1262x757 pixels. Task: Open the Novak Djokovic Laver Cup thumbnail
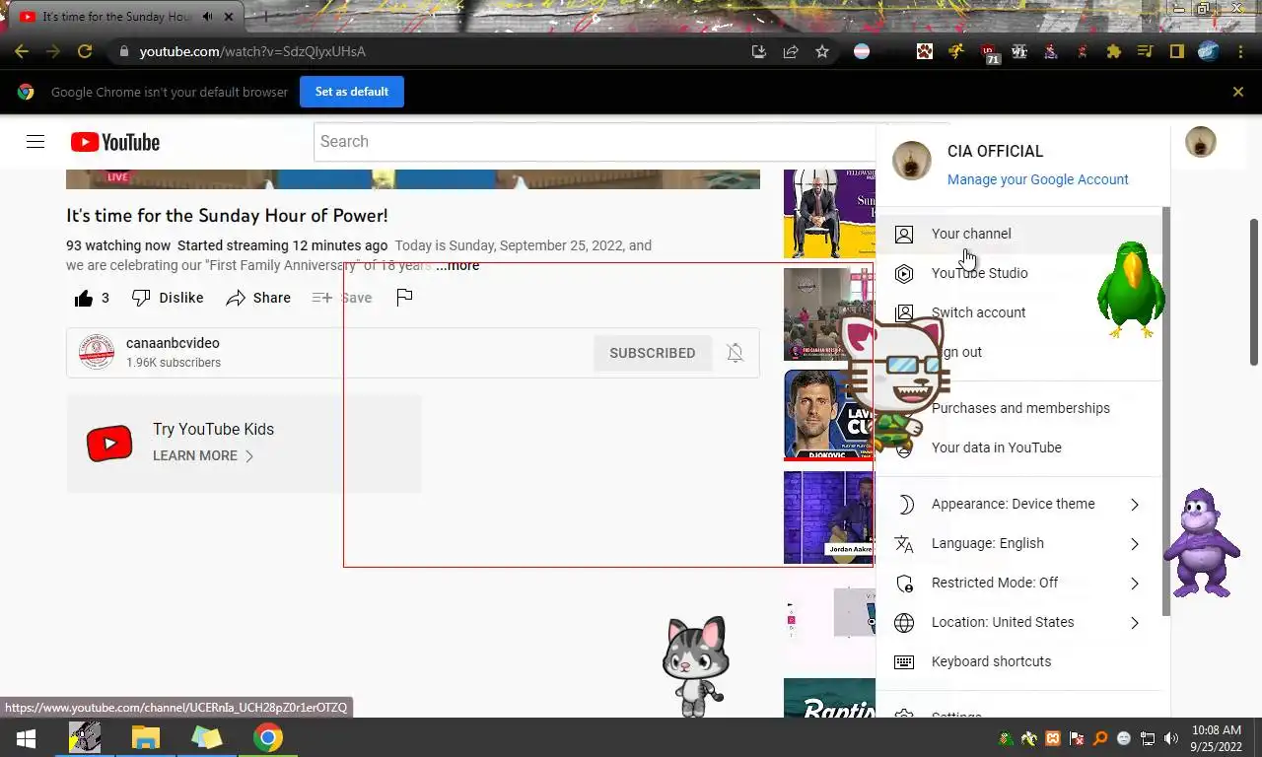click(829, 415)
